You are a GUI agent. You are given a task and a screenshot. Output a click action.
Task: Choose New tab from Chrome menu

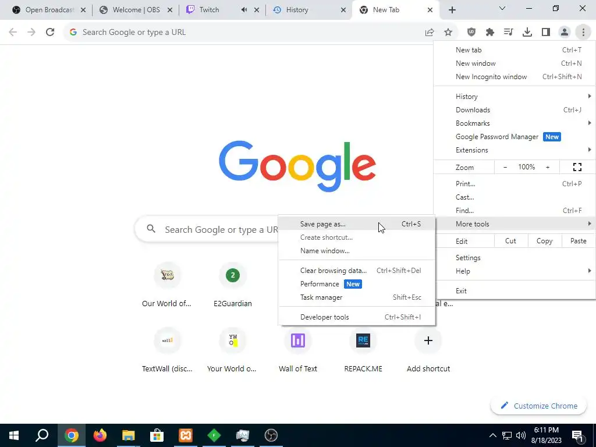pos(515,50)
